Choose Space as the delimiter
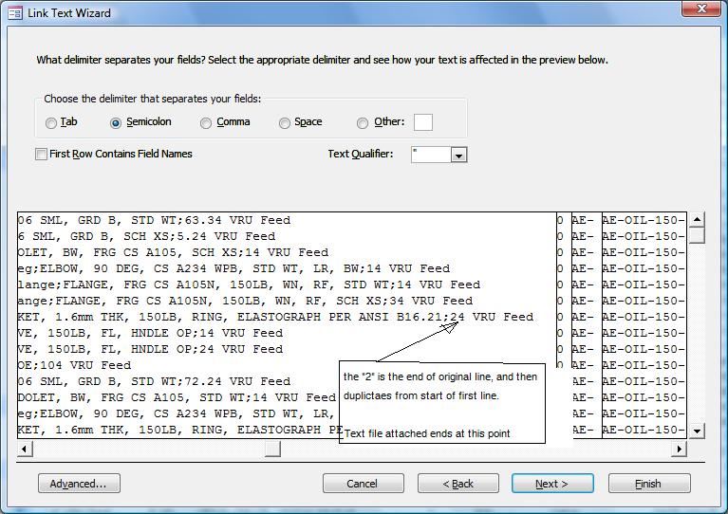Screen dimensions: 728x514 [284, 122]
